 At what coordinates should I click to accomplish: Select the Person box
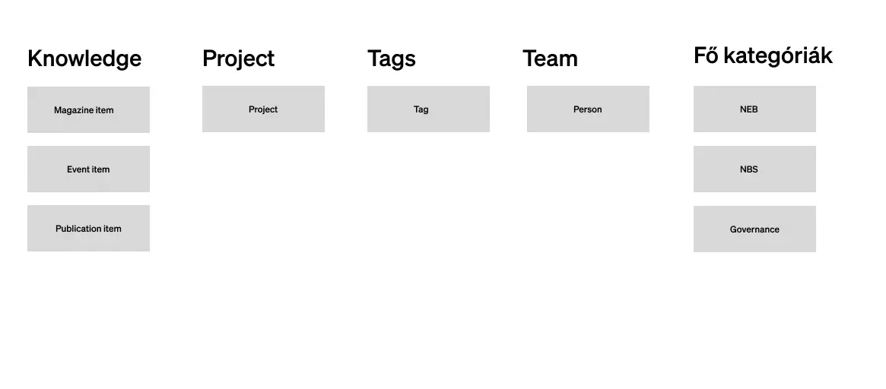588,109
